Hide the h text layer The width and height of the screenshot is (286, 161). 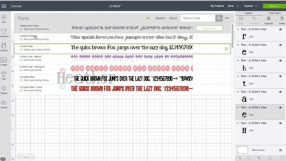280,60
